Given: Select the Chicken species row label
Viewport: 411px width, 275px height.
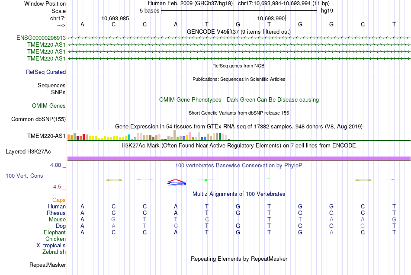Looking at the screenshot, I should (x=55, y=239).
